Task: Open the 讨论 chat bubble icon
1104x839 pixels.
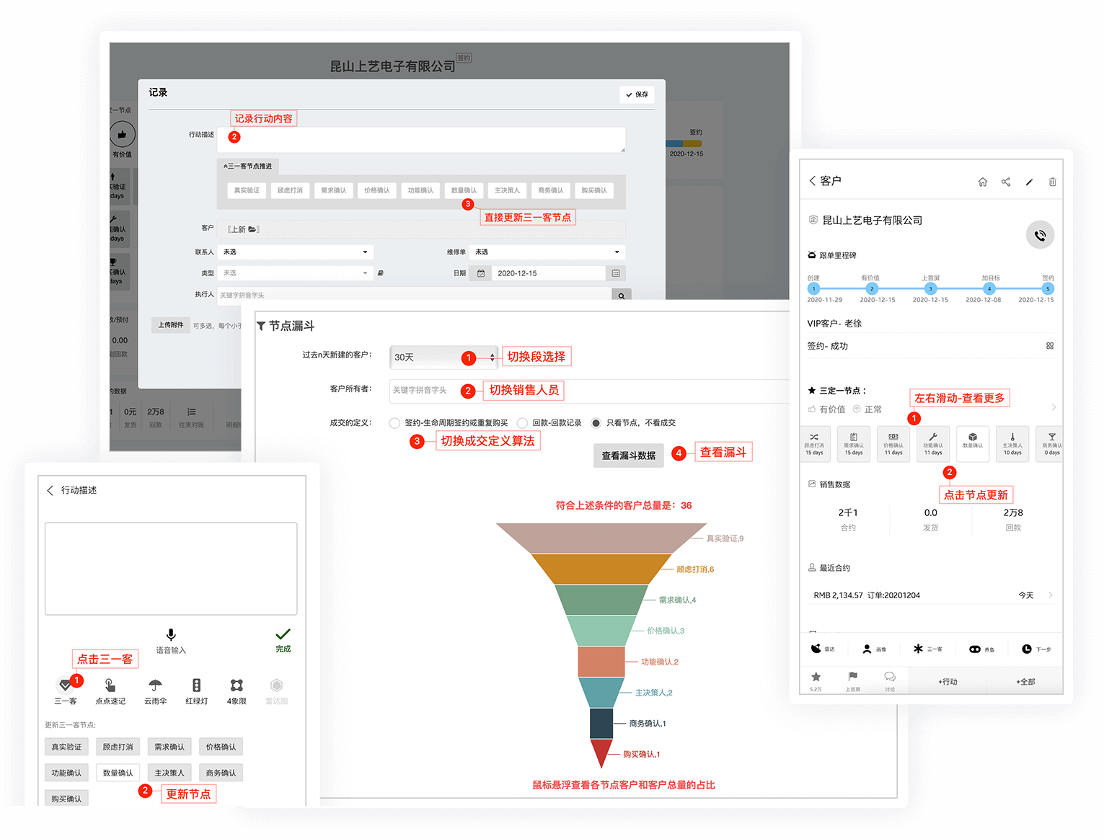Action: [x=890, y=677]
